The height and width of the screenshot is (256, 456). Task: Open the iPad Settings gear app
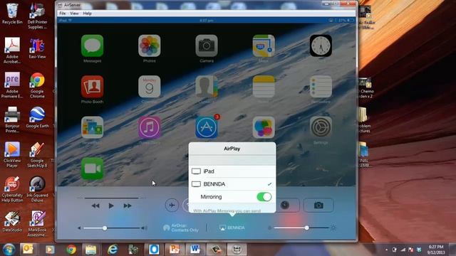pos(321,127)
